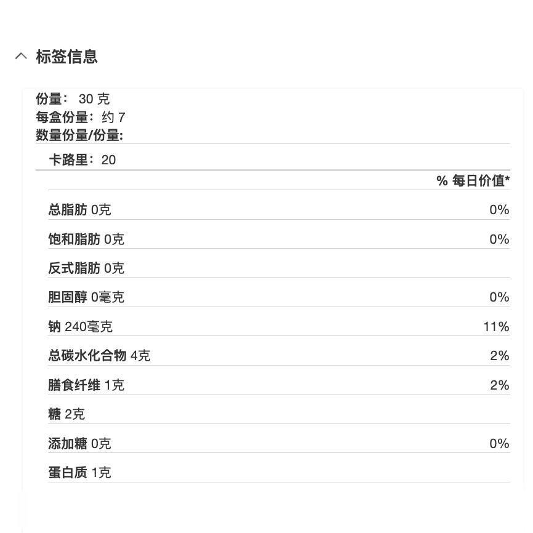Click the 0% value beside 添加糖
The image size is (533, 533).
click(x=499, y=444)
